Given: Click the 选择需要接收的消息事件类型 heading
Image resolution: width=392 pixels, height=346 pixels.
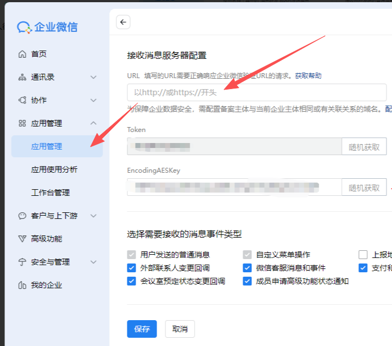Looking at the screenshot, I should pyautogui.click(x=184, y=234).
